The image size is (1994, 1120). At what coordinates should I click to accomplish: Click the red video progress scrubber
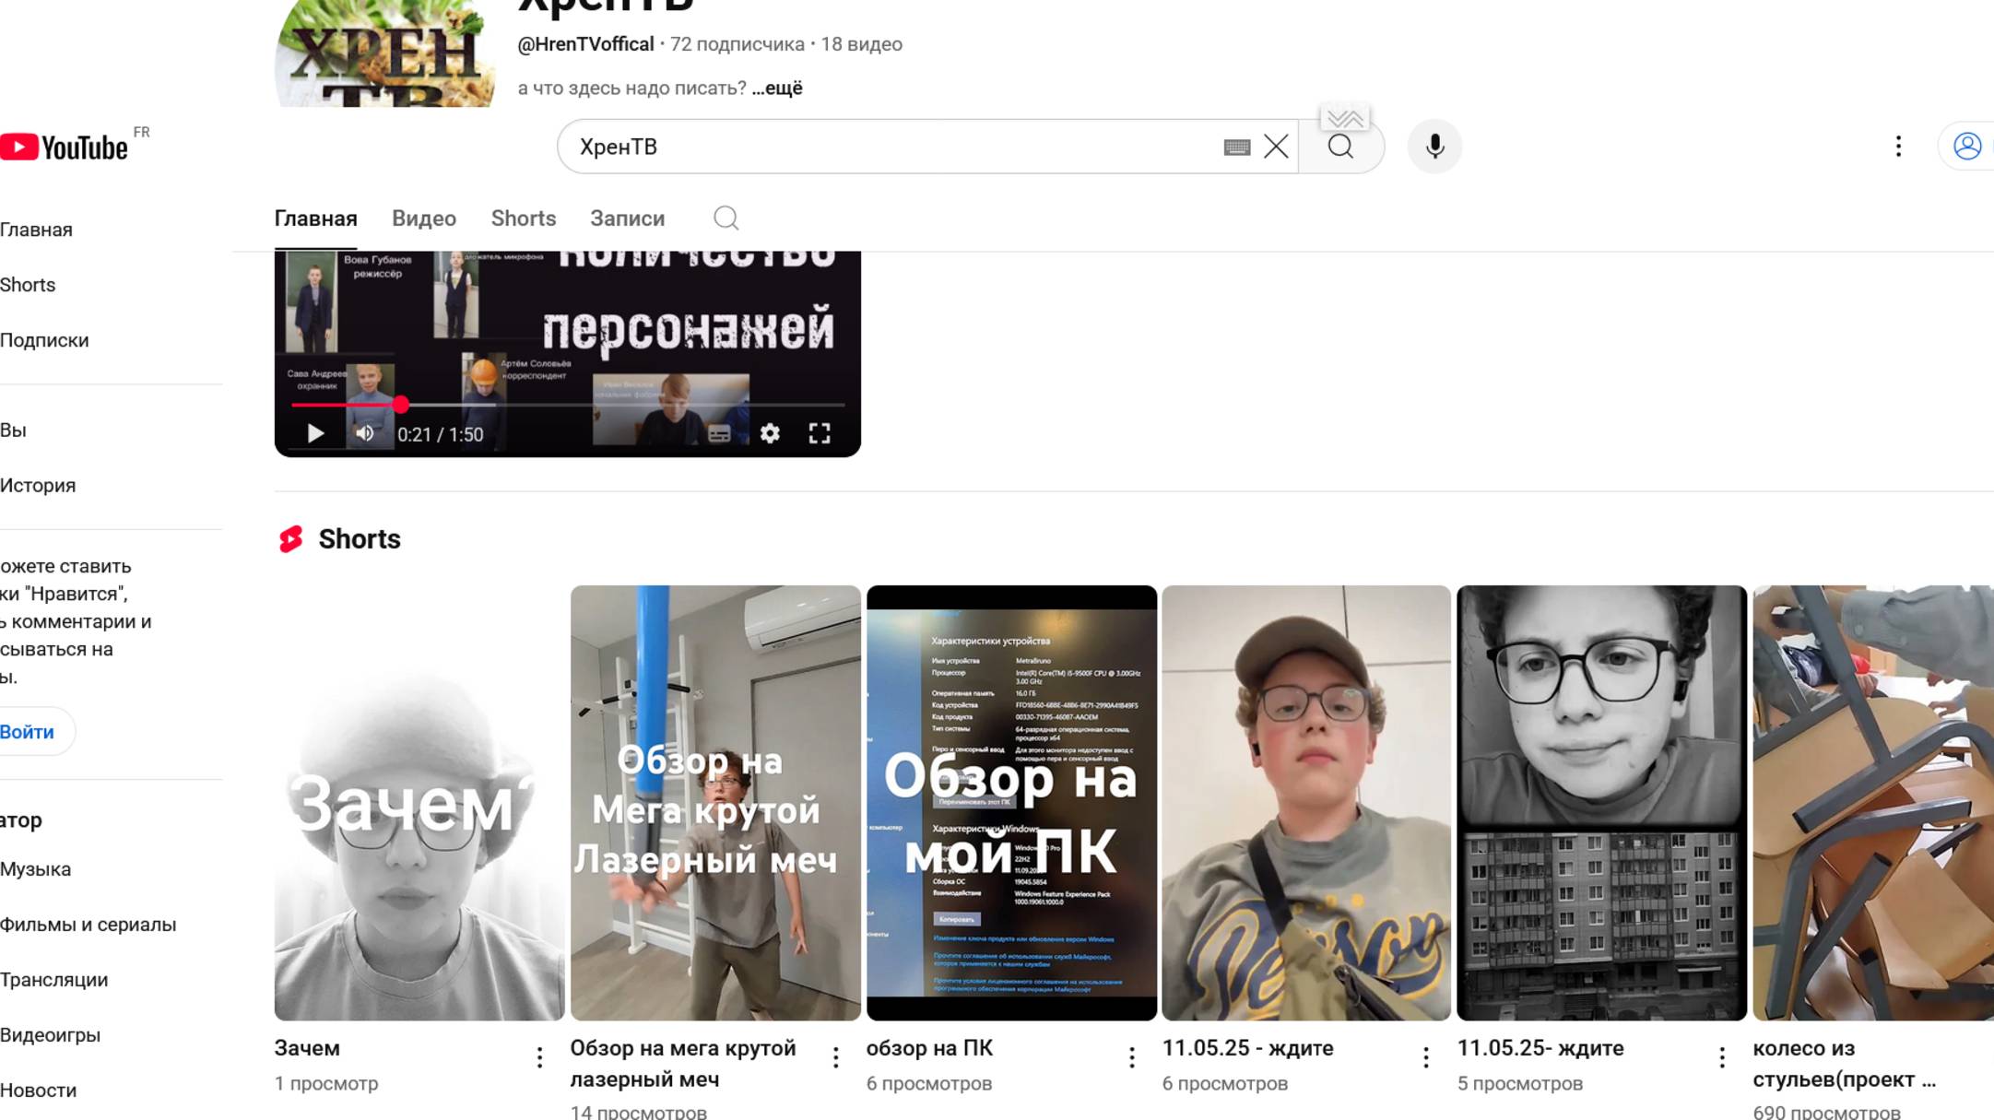click(400, 405)
